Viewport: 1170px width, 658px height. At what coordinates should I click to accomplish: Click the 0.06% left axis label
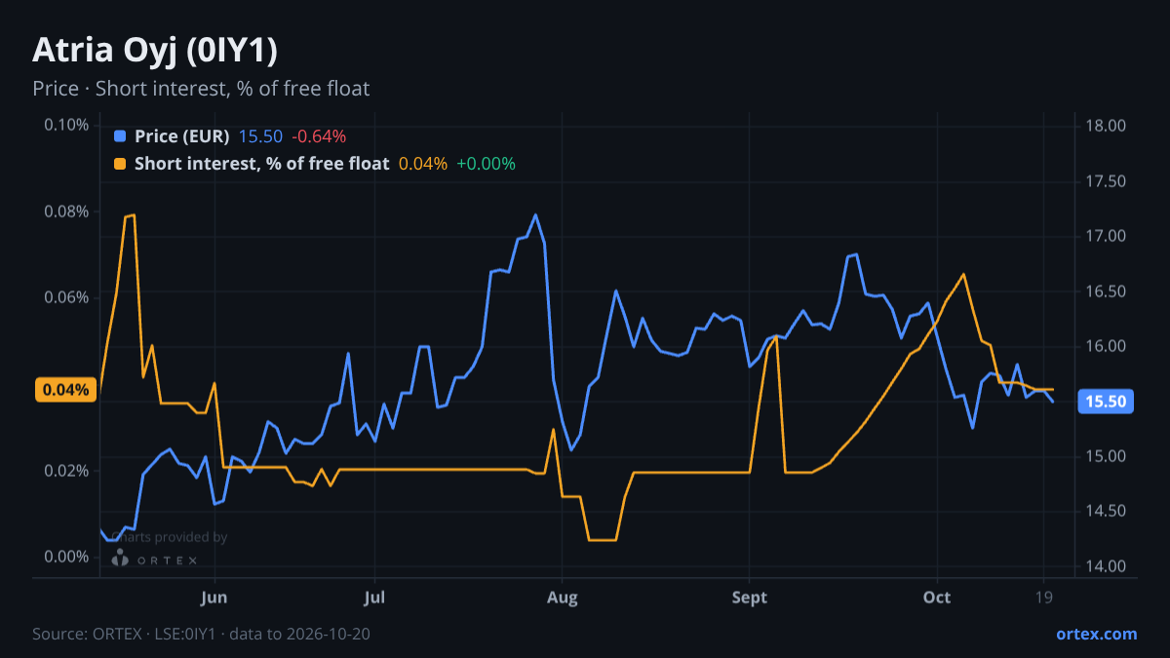(66, 297)
